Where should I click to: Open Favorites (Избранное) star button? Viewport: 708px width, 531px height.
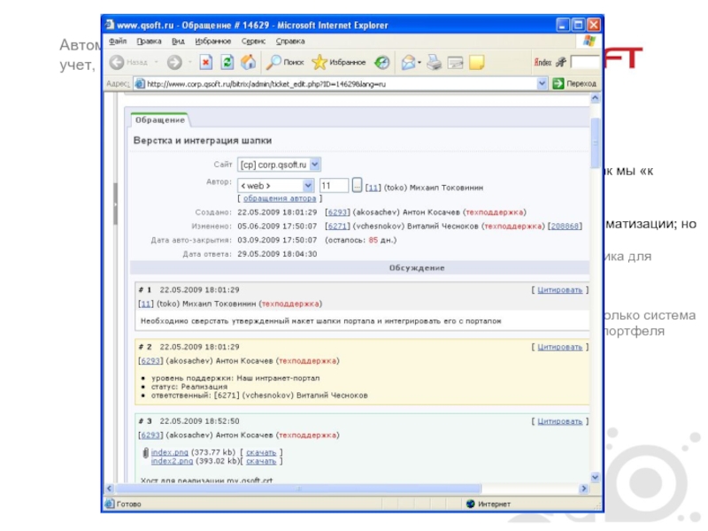339,62
